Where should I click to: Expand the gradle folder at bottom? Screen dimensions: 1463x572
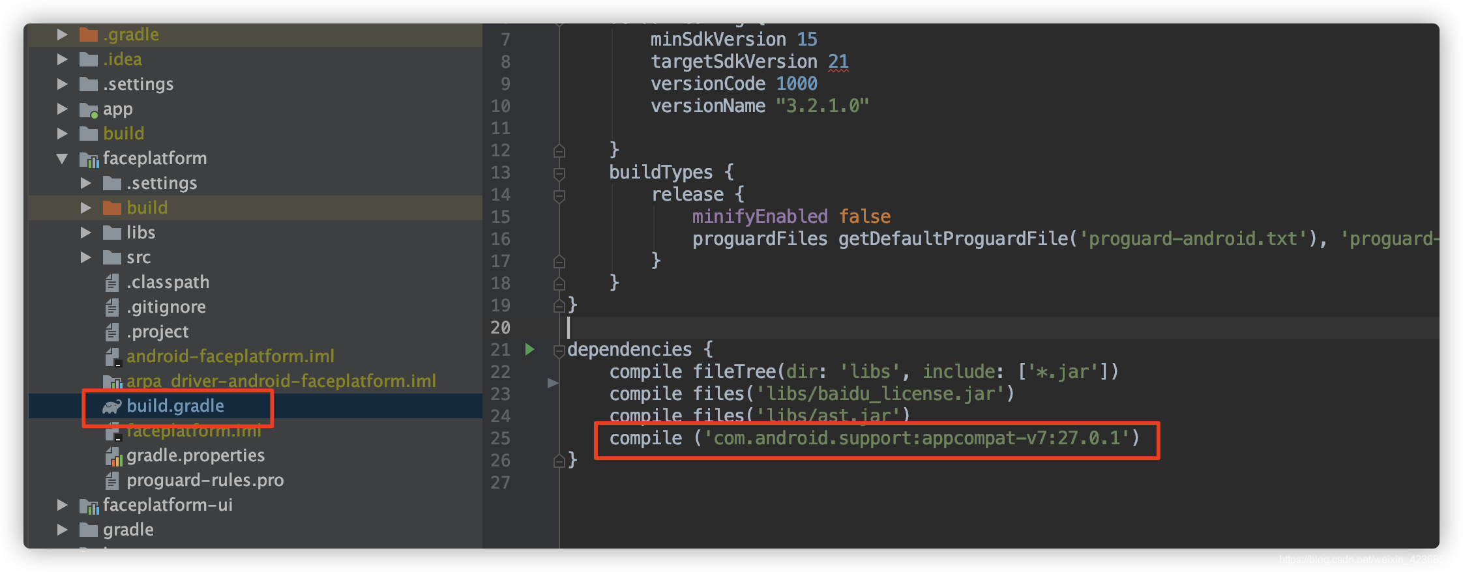(62, 530)
